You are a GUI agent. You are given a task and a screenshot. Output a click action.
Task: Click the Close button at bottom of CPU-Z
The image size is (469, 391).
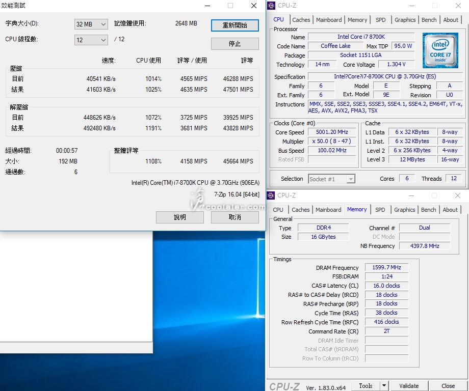coord(448,386)
